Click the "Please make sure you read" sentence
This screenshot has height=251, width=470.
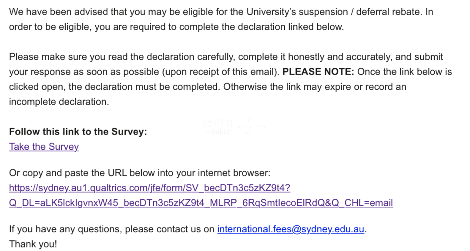click(x=70, y=57)
